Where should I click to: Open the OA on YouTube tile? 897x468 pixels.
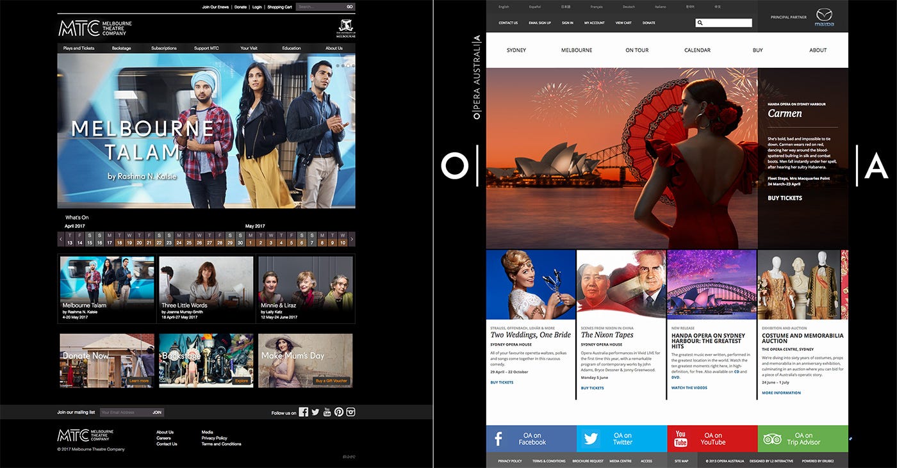[712, 439]
